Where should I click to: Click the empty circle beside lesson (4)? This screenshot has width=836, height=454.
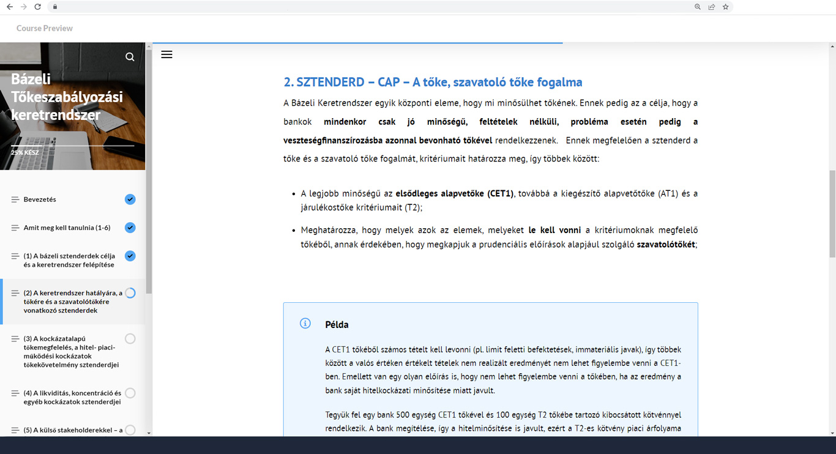coord(130,393)
